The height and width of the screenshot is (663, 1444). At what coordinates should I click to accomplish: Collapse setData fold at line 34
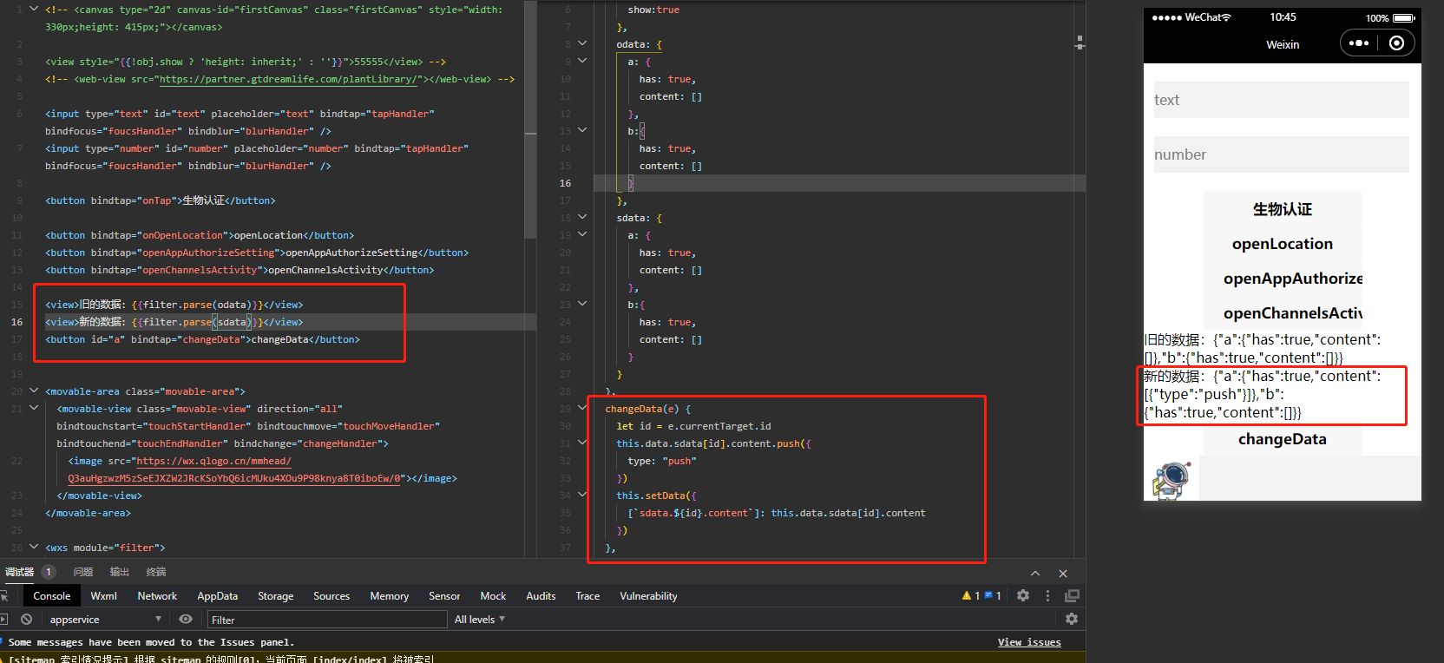tap(582, 495)
